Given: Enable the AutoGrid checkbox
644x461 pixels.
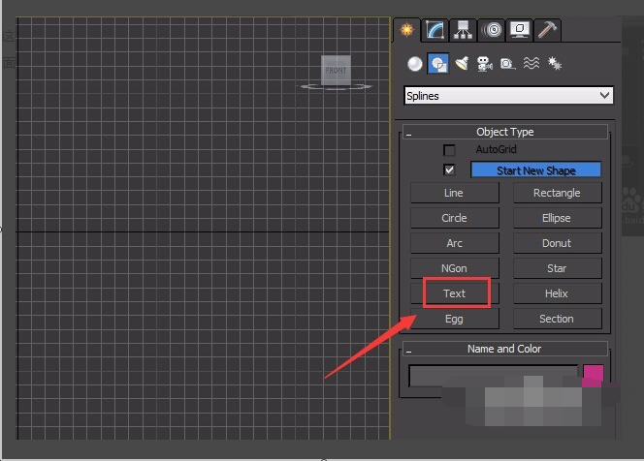Looking at the screenshot, I should pos(449,150).
